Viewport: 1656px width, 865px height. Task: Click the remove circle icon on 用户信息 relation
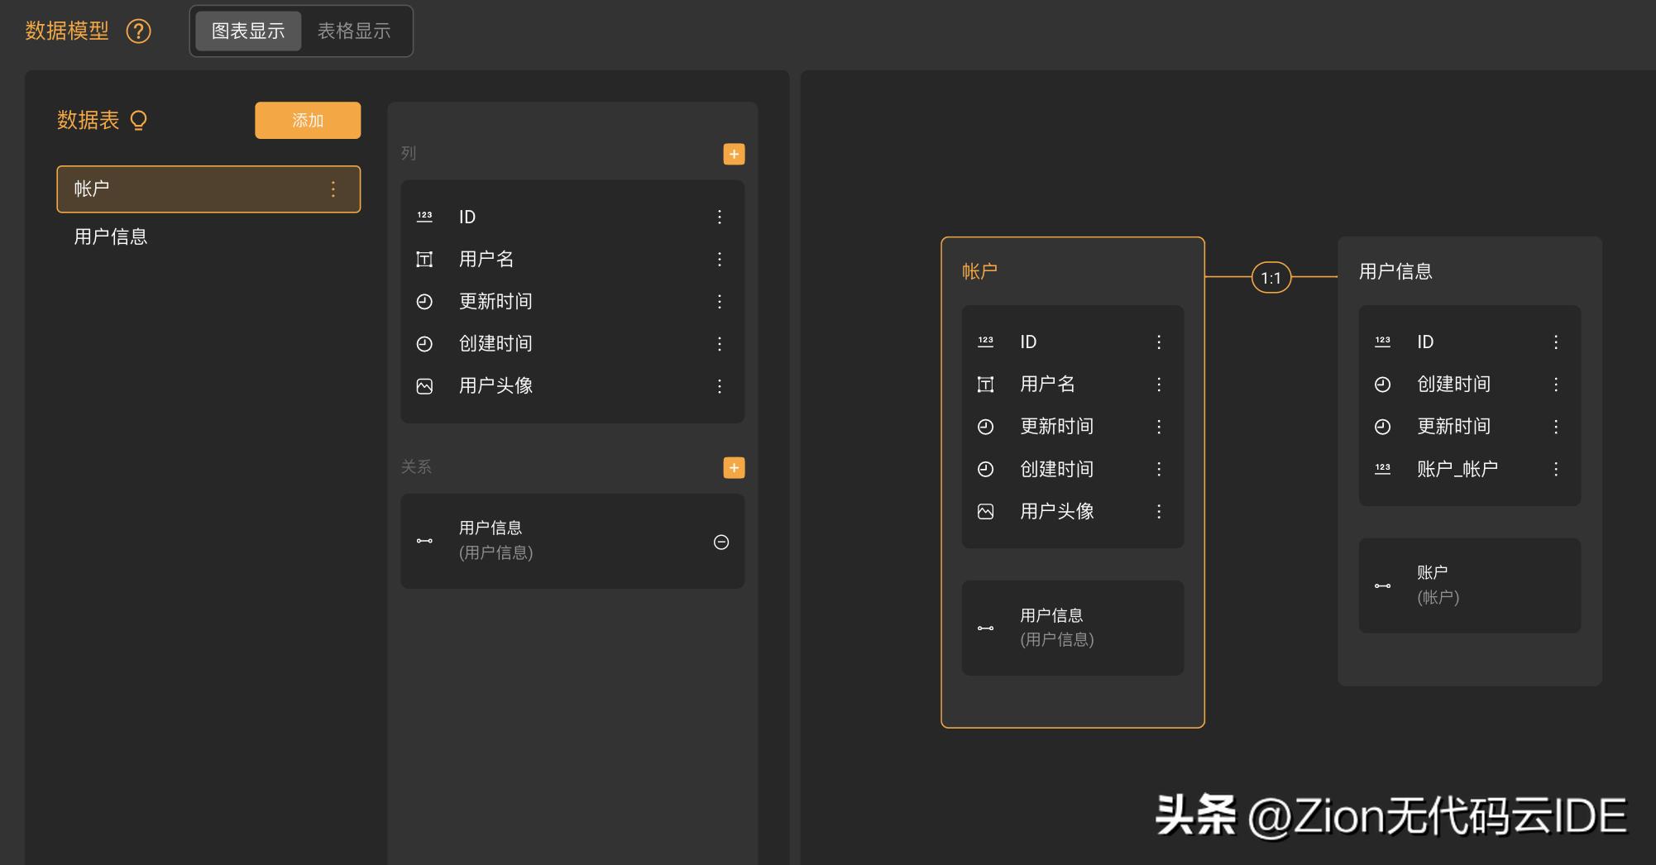[720, 542]
